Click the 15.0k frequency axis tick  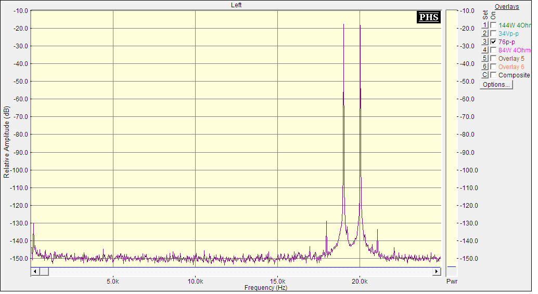coord(277,282)
